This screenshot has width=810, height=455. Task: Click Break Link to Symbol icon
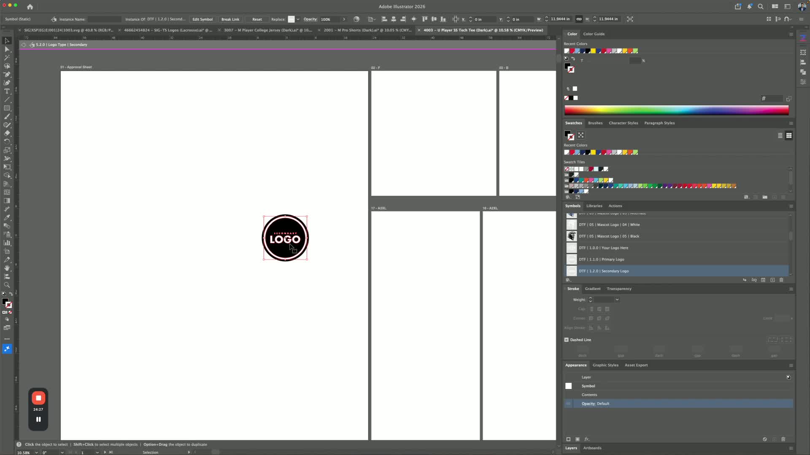(x=754, y=280)
